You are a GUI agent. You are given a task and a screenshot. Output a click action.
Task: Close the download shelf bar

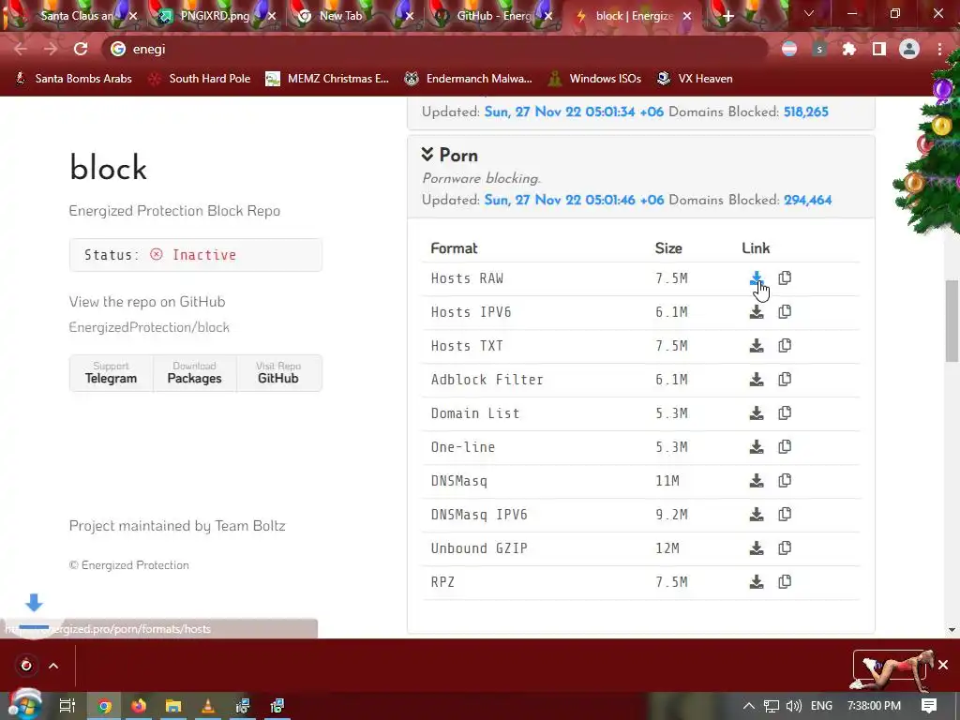(943, 665)
